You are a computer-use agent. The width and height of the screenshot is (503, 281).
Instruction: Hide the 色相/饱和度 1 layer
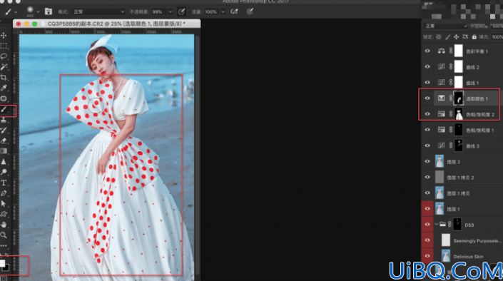(427, 130)
